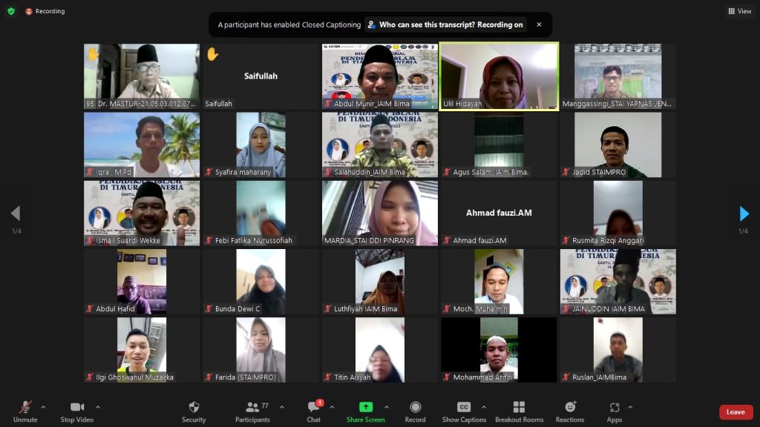This screenshot has width=760, height=427.
Task: Toggle Show Captions
Action: (x=464, y=411)
